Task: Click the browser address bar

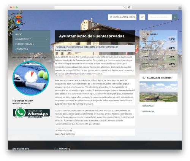Action: [90, 7]
